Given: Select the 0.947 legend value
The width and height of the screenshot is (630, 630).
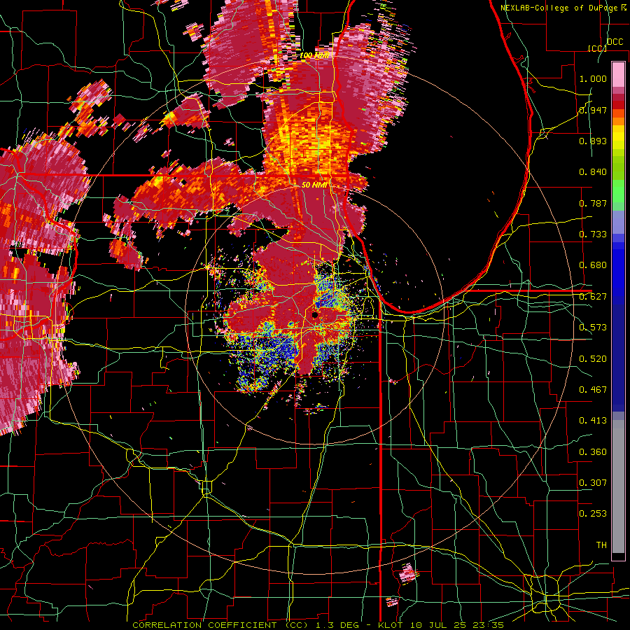Looking at the screenshot, I should (x=593, y=110).
